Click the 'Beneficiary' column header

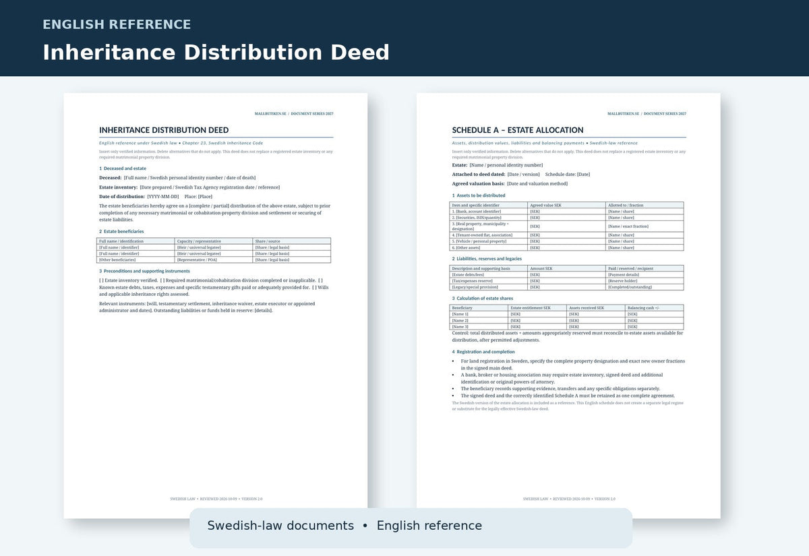479,308
